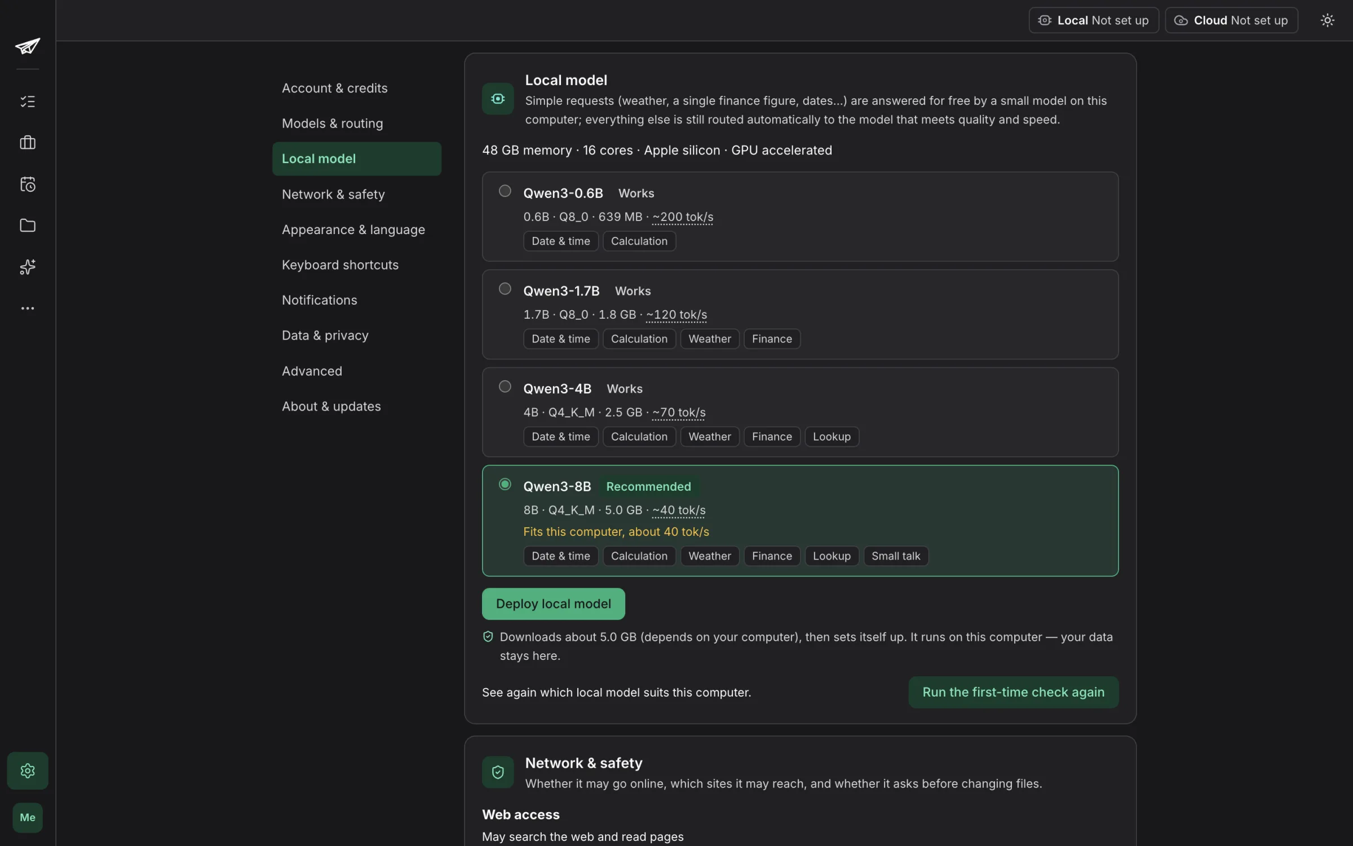Open About & updates settings
The width and height of the screenshot is (1353, 846).
click(x=356, y=406)
